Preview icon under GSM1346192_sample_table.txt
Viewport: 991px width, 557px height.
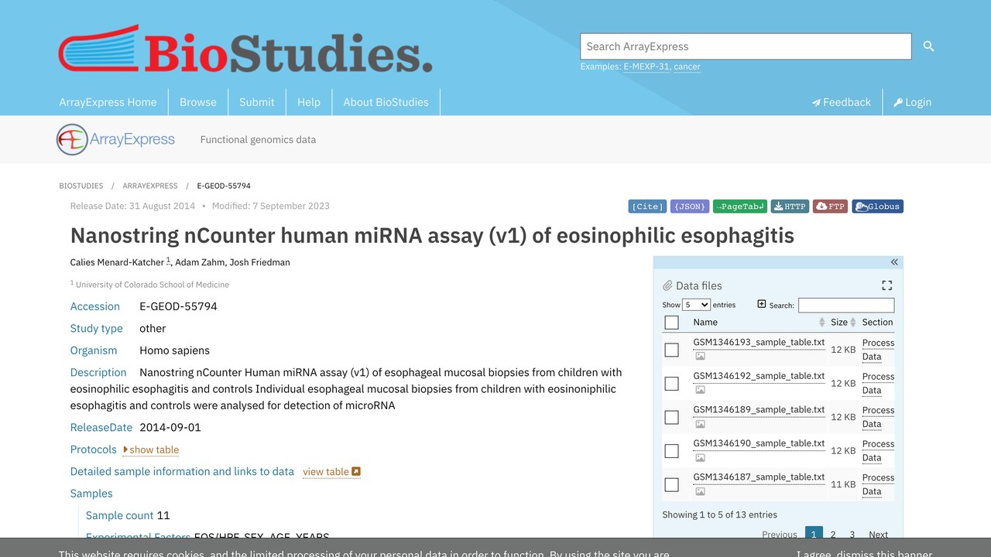click(700, 390)
